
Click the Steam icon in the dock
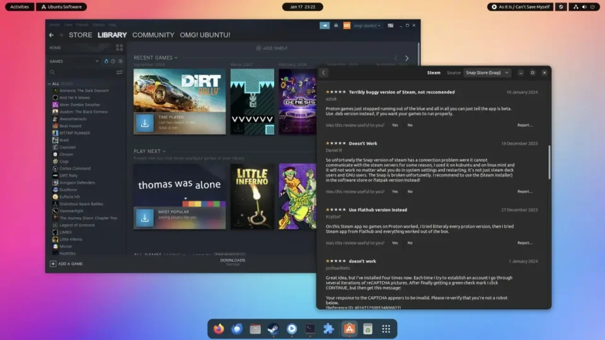274,329
